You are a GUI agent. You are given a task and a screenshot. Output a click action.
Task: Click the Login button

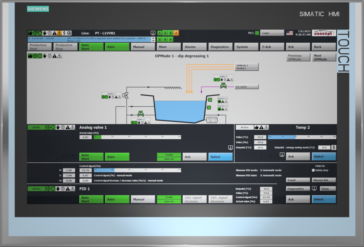tap(272, 33)
